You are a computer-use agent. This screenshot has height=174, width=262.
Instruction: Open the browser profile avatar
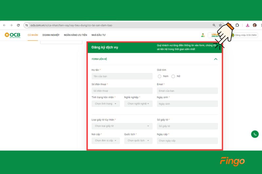pyautogui.click(x=254, y=25)
